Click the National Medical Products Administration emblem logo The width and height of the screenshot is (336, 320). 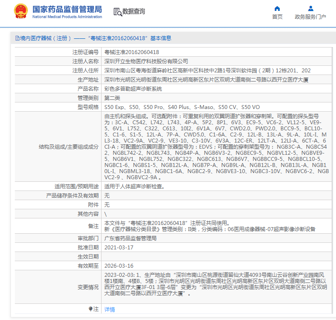pos(20,11)
